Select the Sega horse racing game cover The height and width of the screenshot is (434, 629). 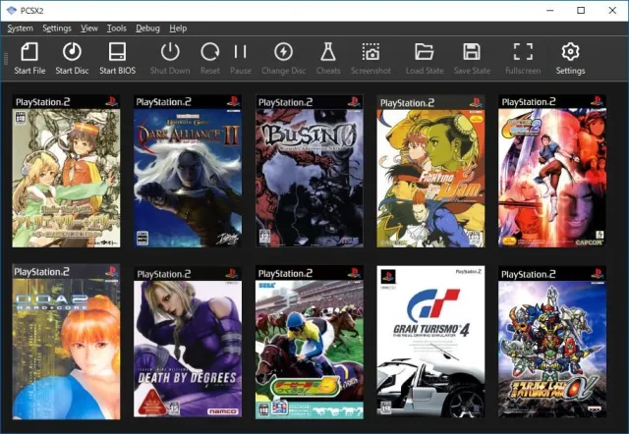pyautogui.click(x=310, y=343)
